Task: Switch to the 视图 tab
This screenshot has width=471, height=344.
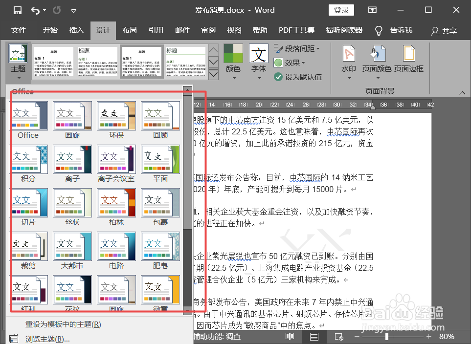Action: coord(234,30)
